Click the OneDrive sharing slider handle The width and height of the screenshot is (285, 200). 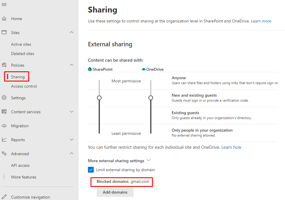[151, 98]
